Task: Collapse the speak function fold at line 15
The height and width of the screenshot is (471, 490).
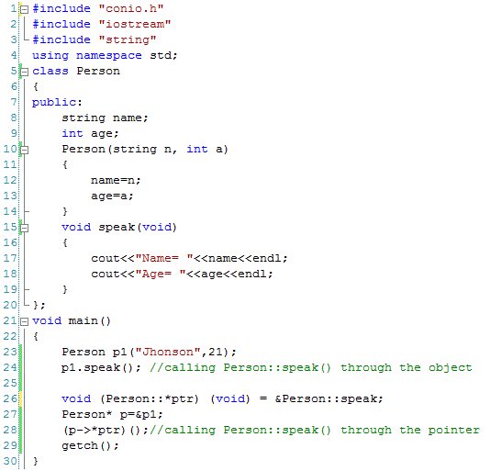Action: pyautogui.click(x=24, y=229)
